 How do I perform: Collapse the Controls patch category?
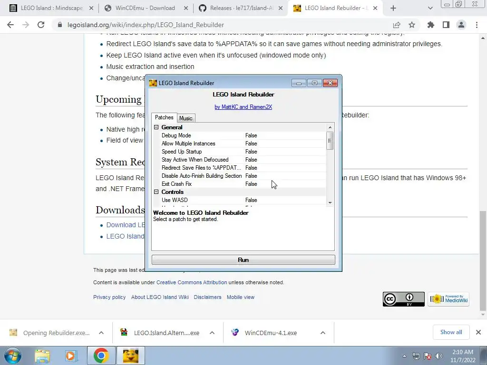tap(156, 192)
